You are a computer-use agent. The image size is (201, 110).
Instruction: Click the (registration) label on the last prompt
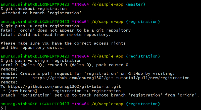(143, 104)
